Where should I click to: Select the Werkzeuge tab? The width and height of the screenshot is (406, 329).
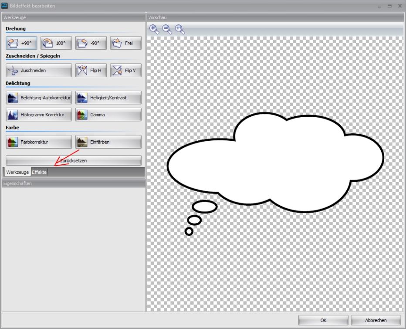[x=17, y=172]
